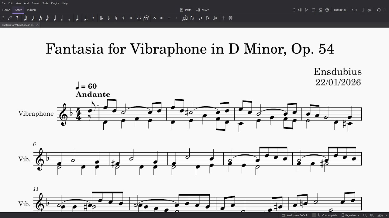Open the Page view dropdown
This screenshot has width=389, height=218.
coord(350,215)
